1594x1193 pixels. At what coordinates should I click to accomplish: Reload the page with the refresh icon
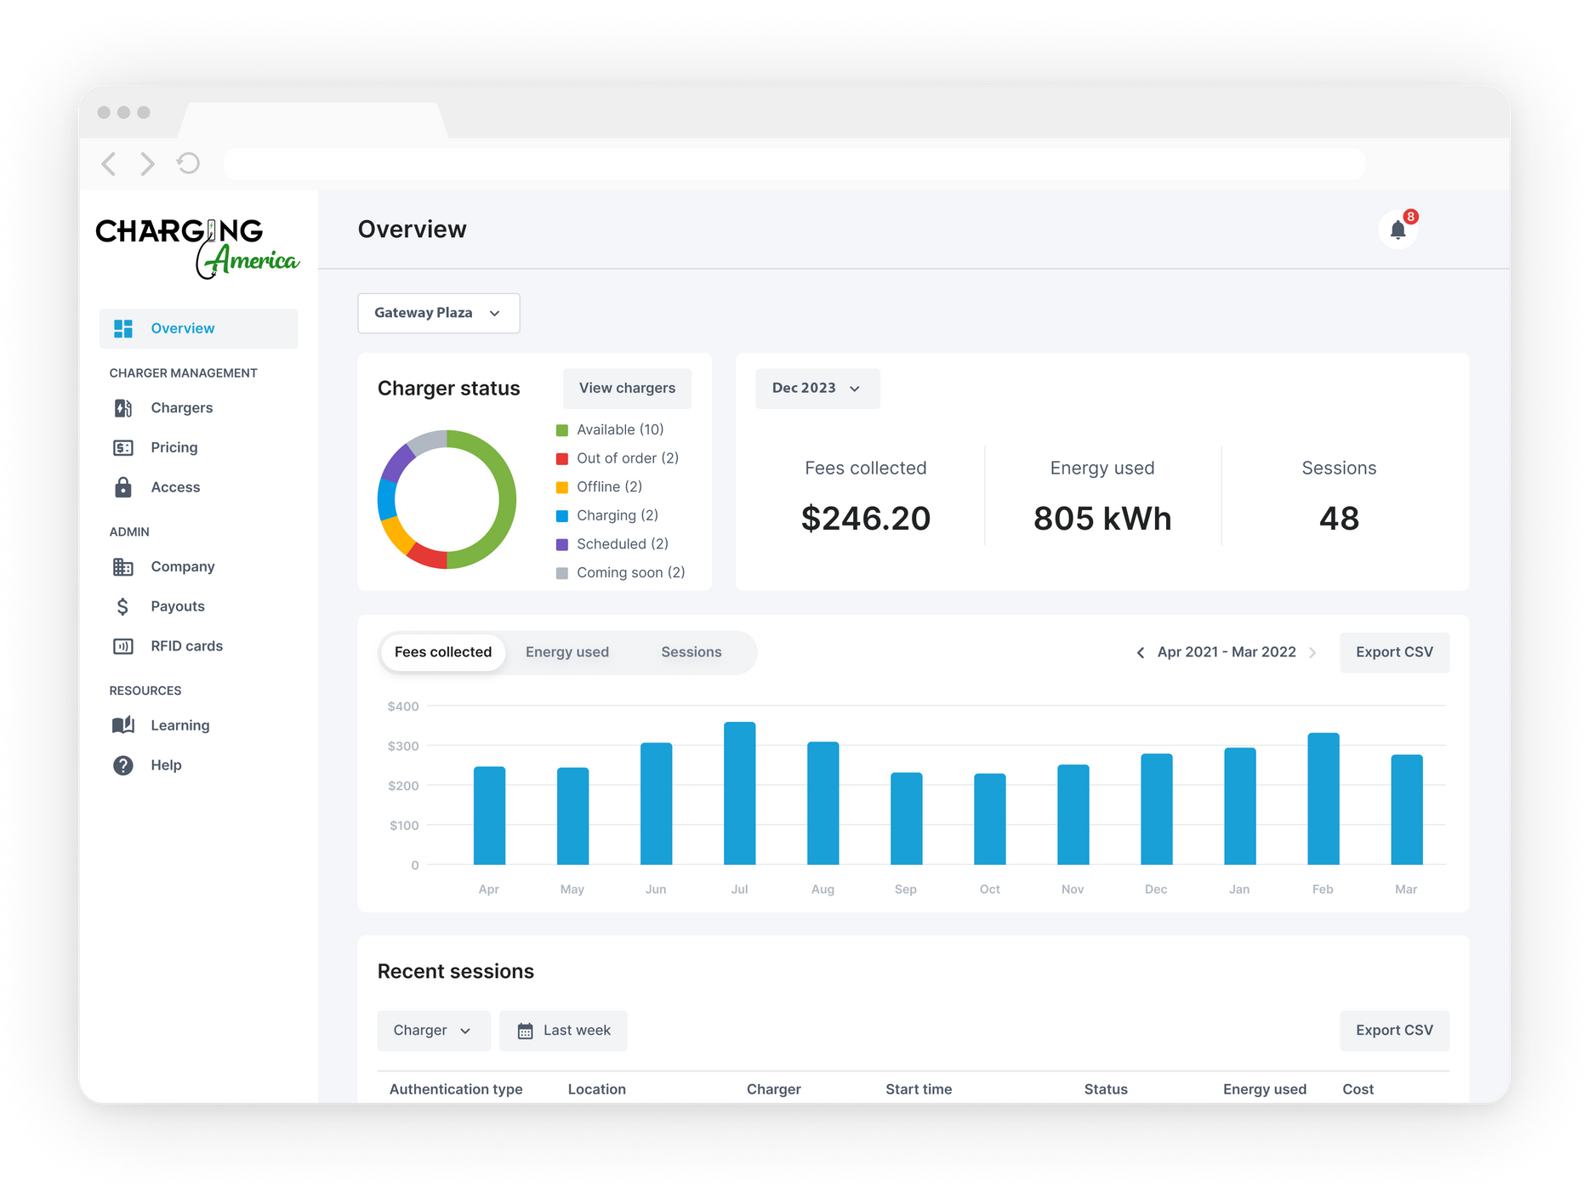[x=188, y=162]
